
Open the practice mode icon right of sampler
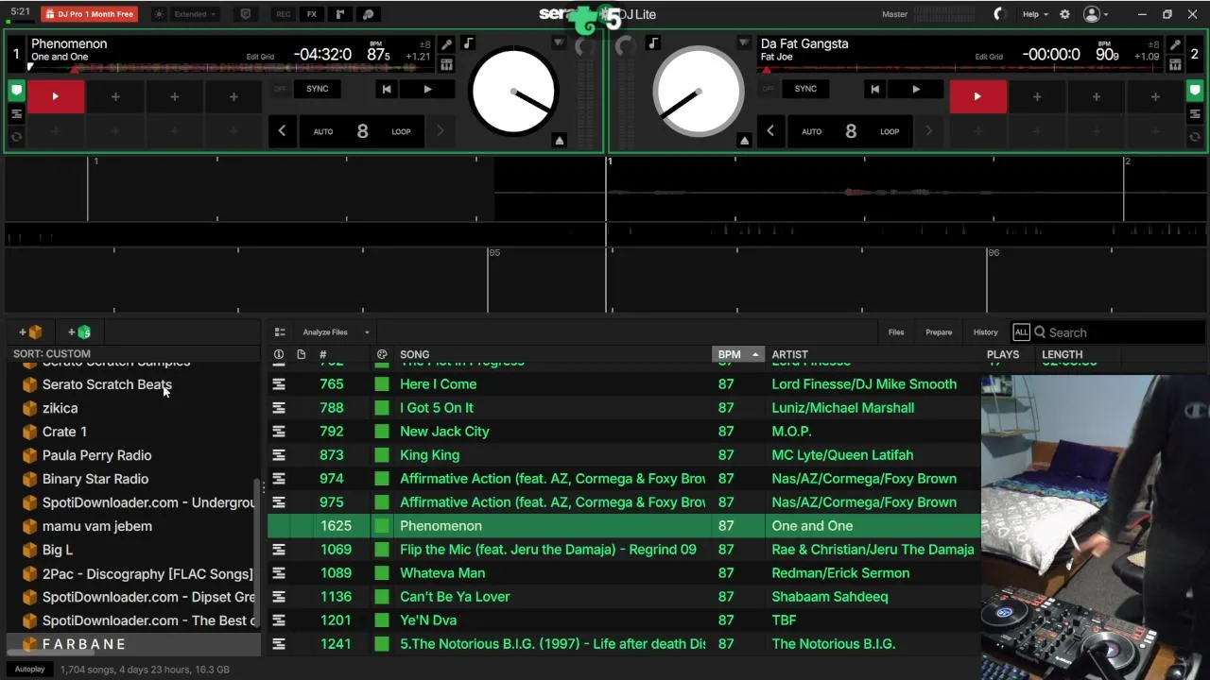pyautogui.click(x=369, y=14)
